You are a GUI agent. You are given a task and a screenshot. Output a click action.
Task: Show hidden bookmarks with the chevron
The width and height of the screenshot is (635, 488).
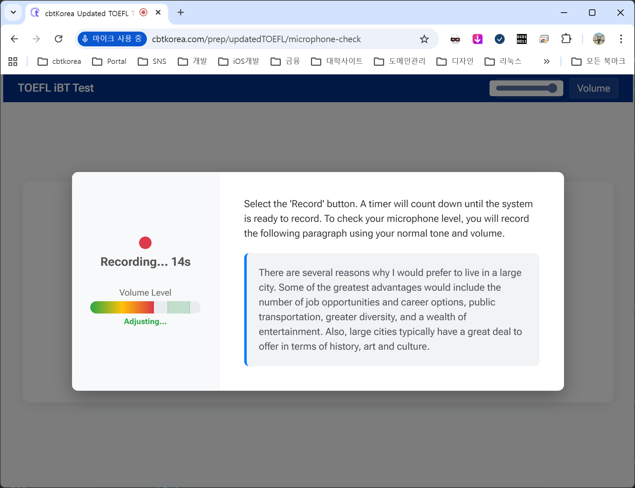click(x=546, y=61)
